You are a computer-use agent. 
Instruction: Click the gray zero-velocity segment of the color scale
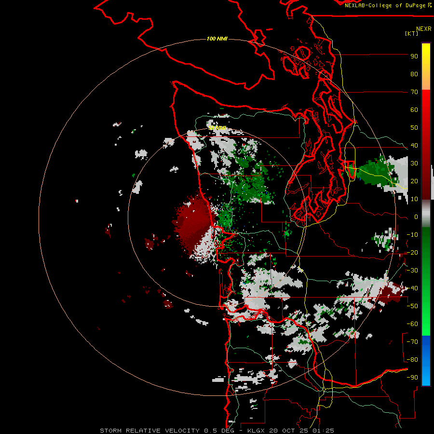point(426,213)
